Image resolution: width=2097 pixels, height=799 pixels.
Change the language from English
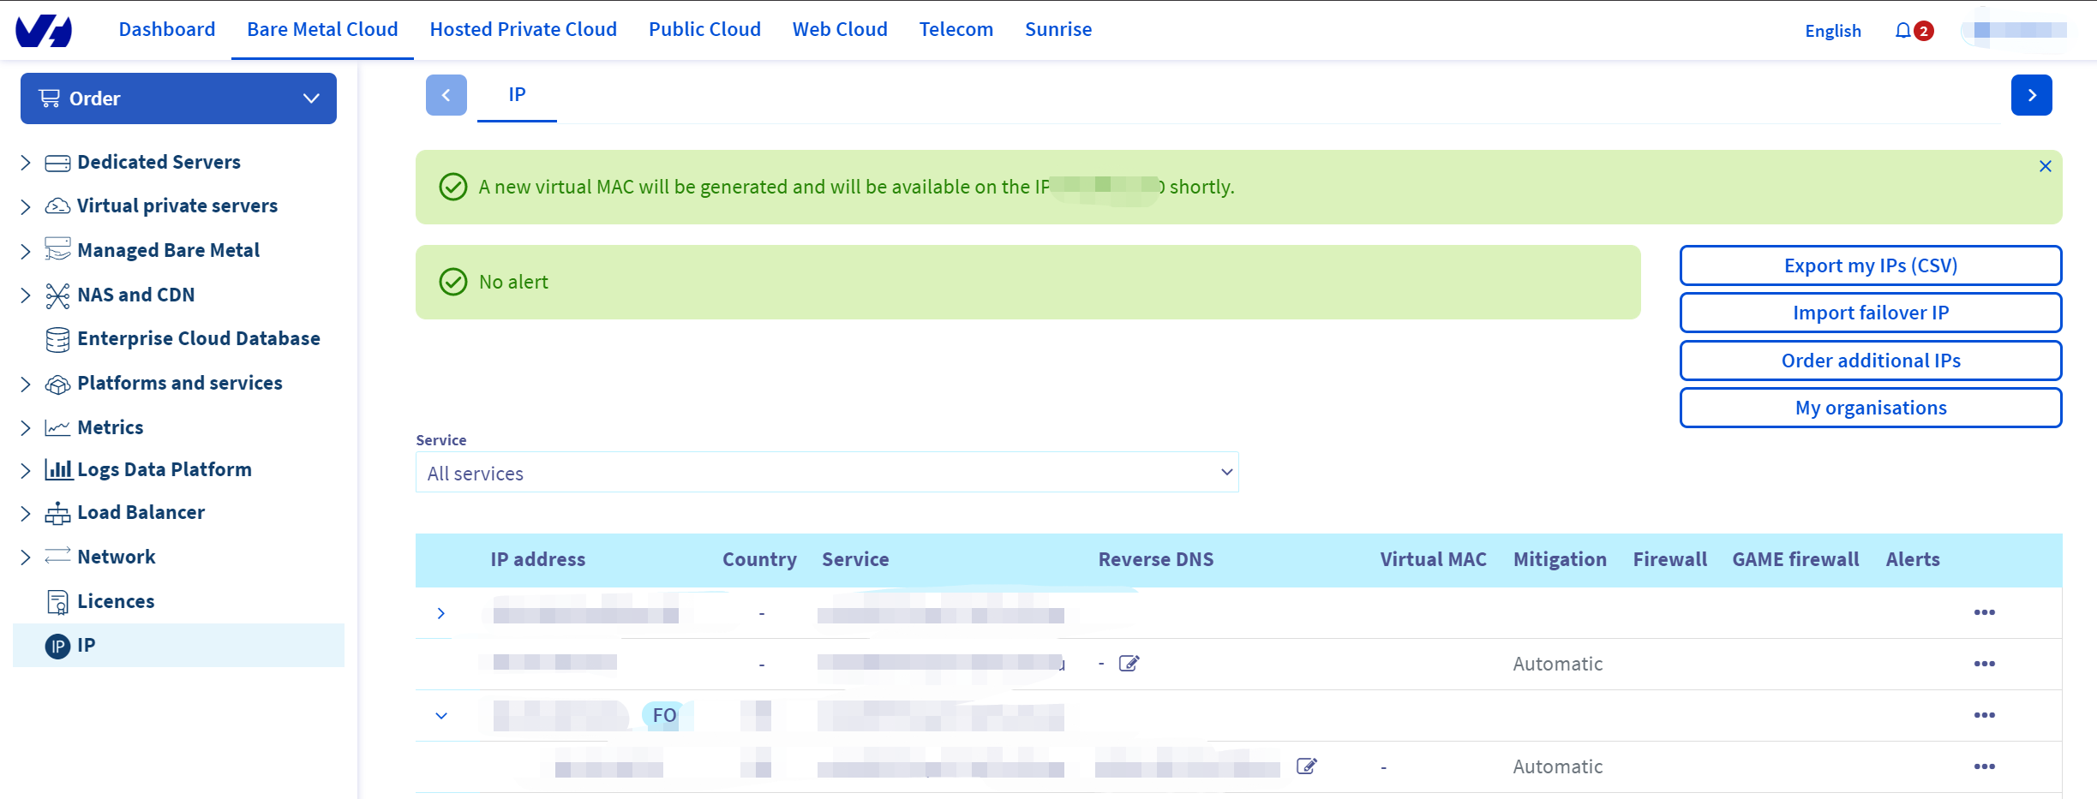1832,31
